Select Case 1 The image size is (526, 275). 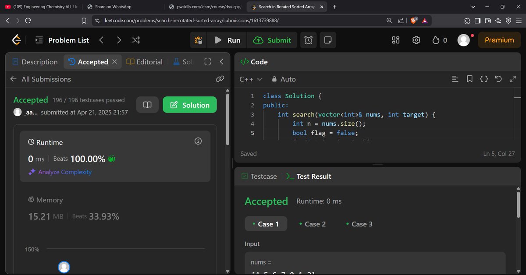click(266, 224)
